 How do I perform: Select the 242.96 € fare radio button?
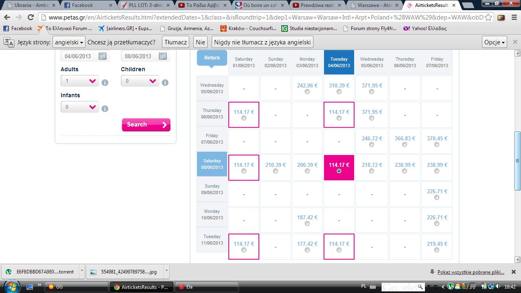coord(307,92)
